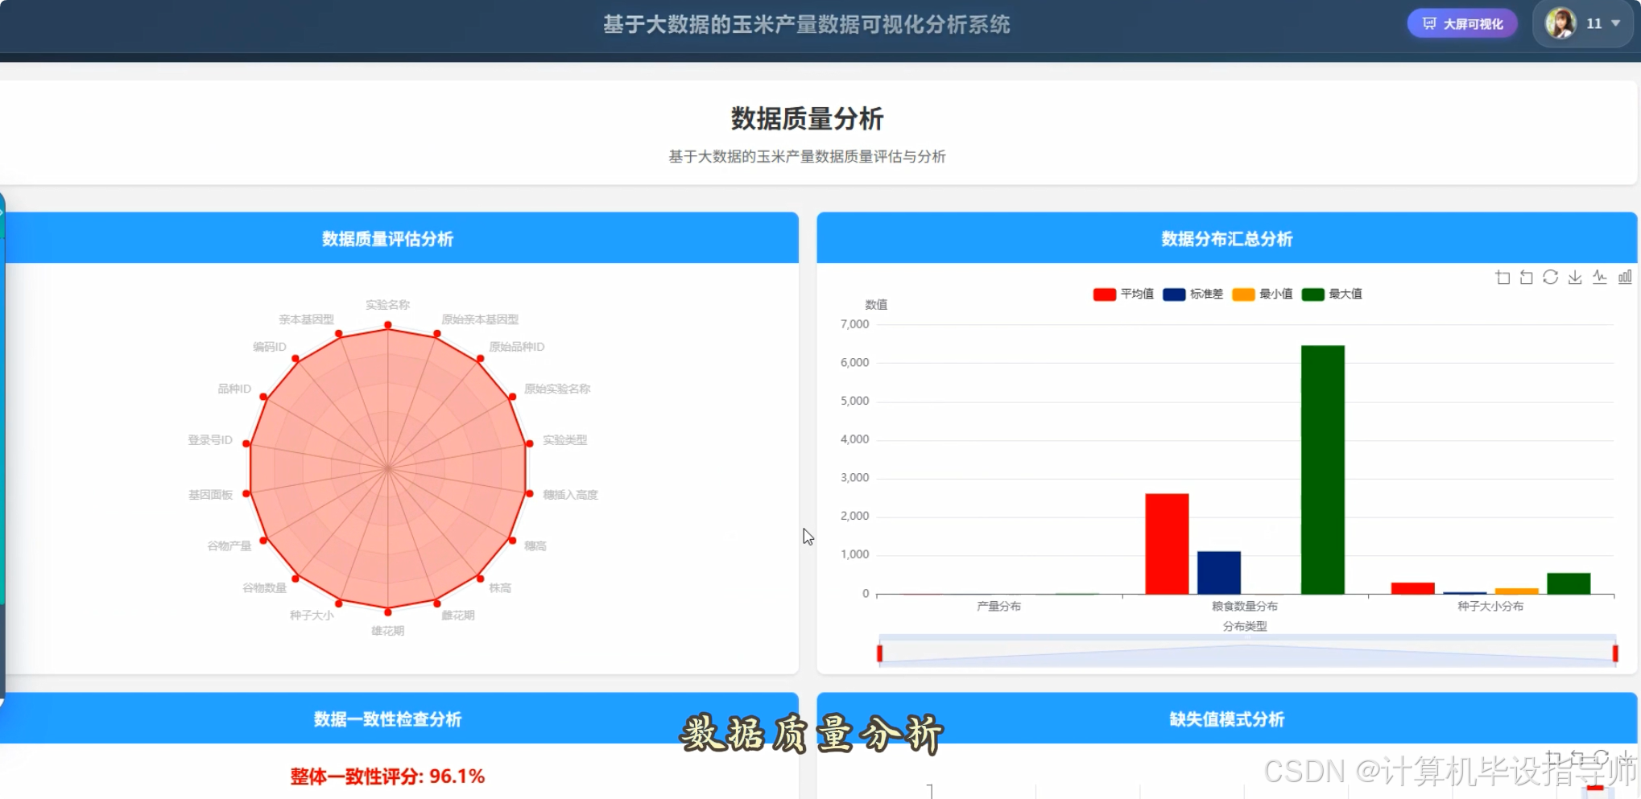Select the area zoom tool on the distribution chart

(1503, 277)
